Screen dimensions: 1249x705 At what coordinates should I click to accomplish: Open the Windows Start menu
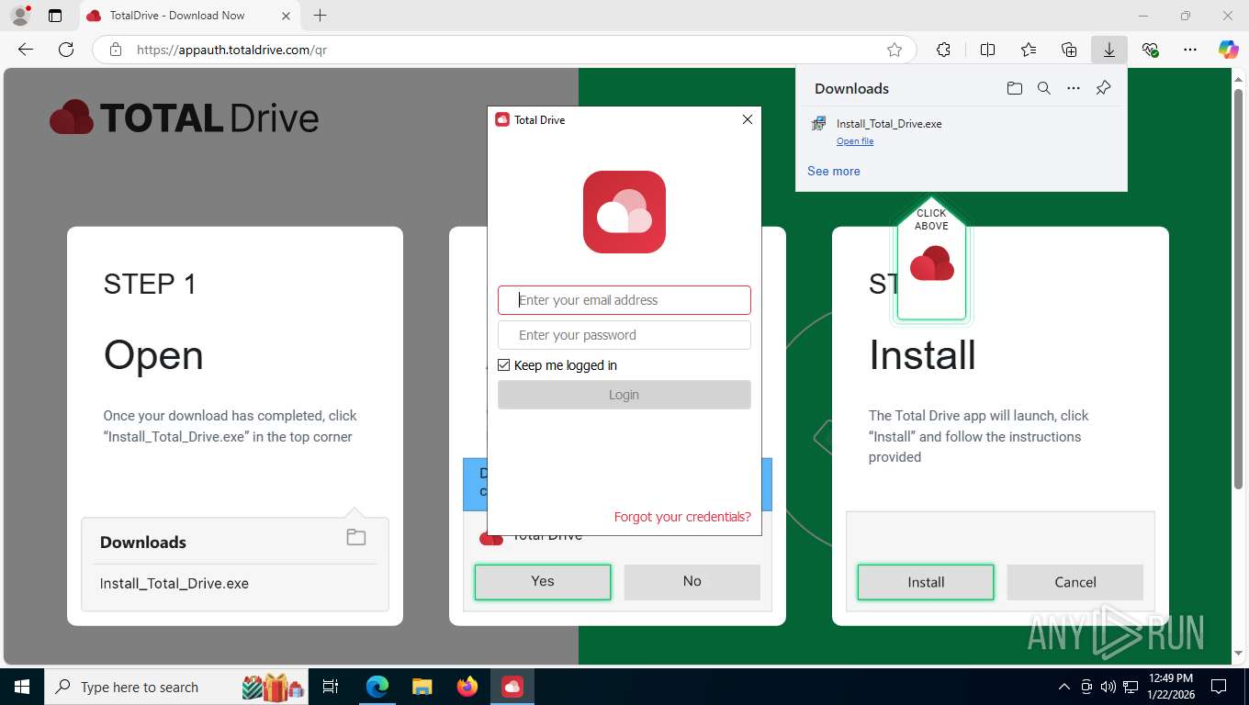(21, 687)
